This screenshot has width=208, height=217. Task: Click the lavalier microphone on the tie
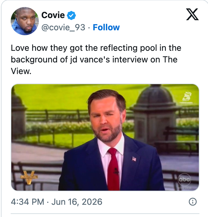116,171
